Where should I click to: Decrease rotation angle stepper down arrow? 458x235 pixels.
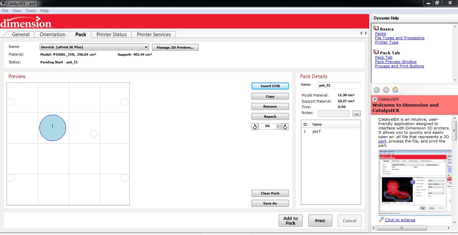pos(278,128)
